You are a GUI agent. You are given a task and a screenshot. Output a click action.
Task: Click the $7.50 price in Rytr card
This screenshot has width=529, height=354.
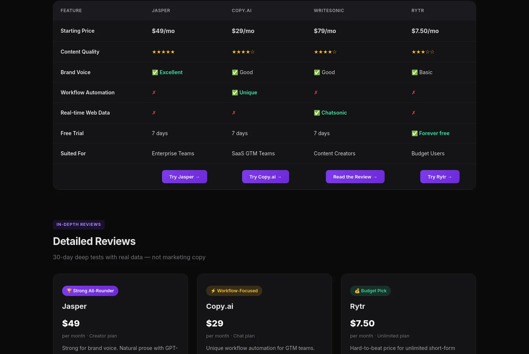362,323
